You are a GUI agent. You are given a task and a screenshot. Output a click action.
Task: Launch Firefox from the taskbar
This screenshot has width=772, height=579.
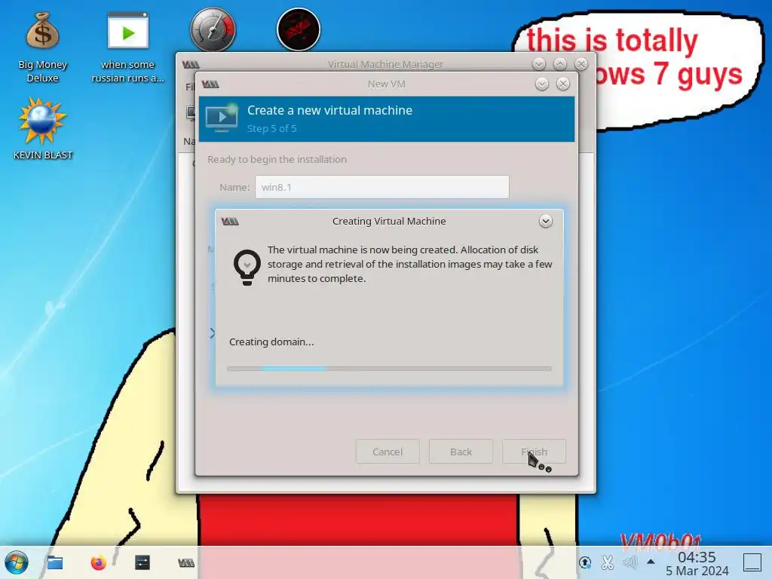99,562
